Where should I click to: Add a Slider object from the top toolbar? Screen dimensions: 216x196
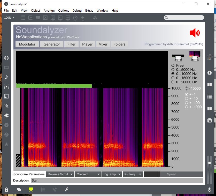pyautogui.click(x=68, y=18)
